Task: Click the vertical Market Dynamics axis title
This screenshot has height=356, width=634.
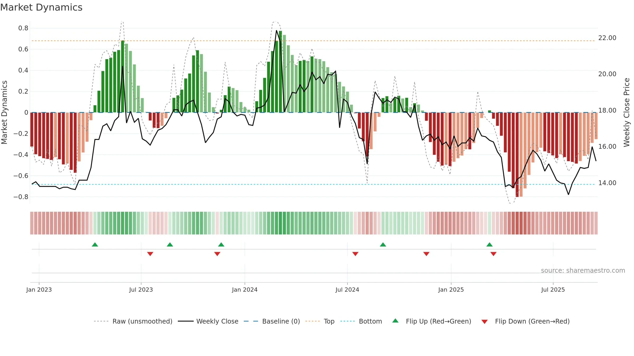Action: [4, 112]
